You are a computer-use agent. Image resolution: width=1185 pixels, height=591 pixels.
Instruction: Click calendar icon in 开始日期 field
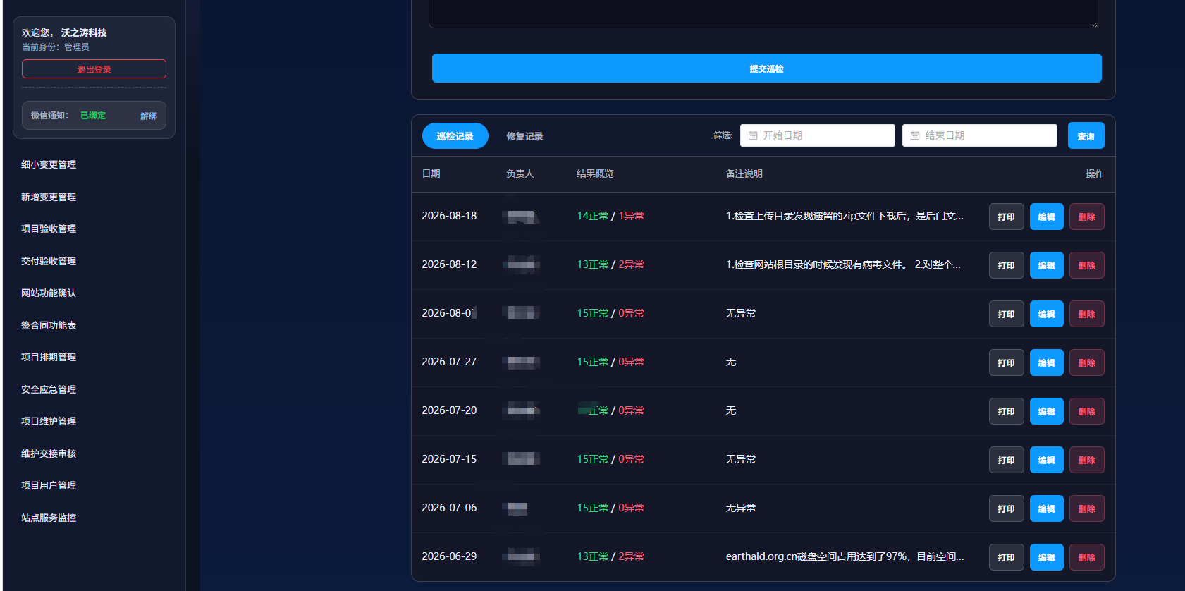tap(753, 135)
